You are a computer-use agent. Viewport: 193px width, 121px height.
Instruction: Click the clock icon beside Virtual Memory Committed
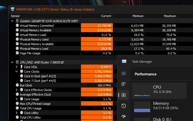(17, 25)
